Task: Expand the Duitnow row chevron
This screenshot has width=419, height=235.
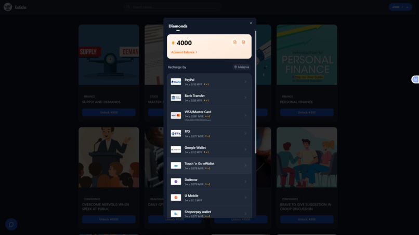Action: point(245,182)
